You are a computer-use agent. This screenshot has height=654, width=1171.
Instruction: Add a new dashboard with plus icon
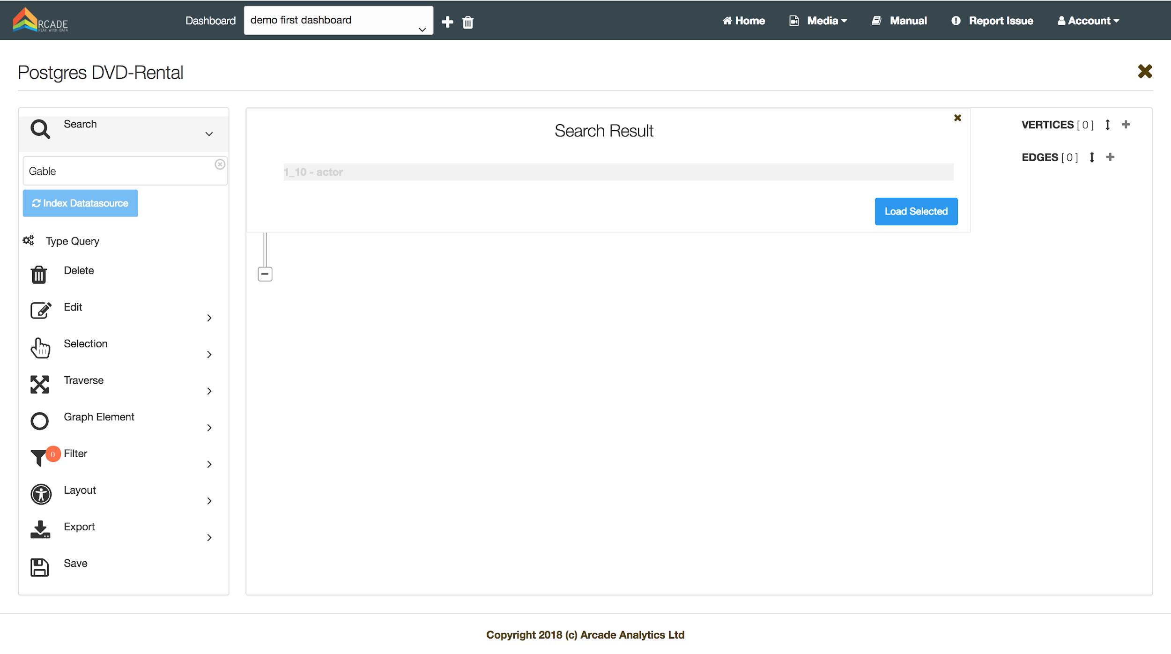click(447, 22)
